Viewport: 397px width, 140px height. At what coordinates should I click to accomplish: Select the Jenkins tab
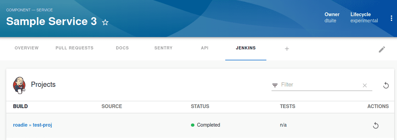(x=245, y=48)
